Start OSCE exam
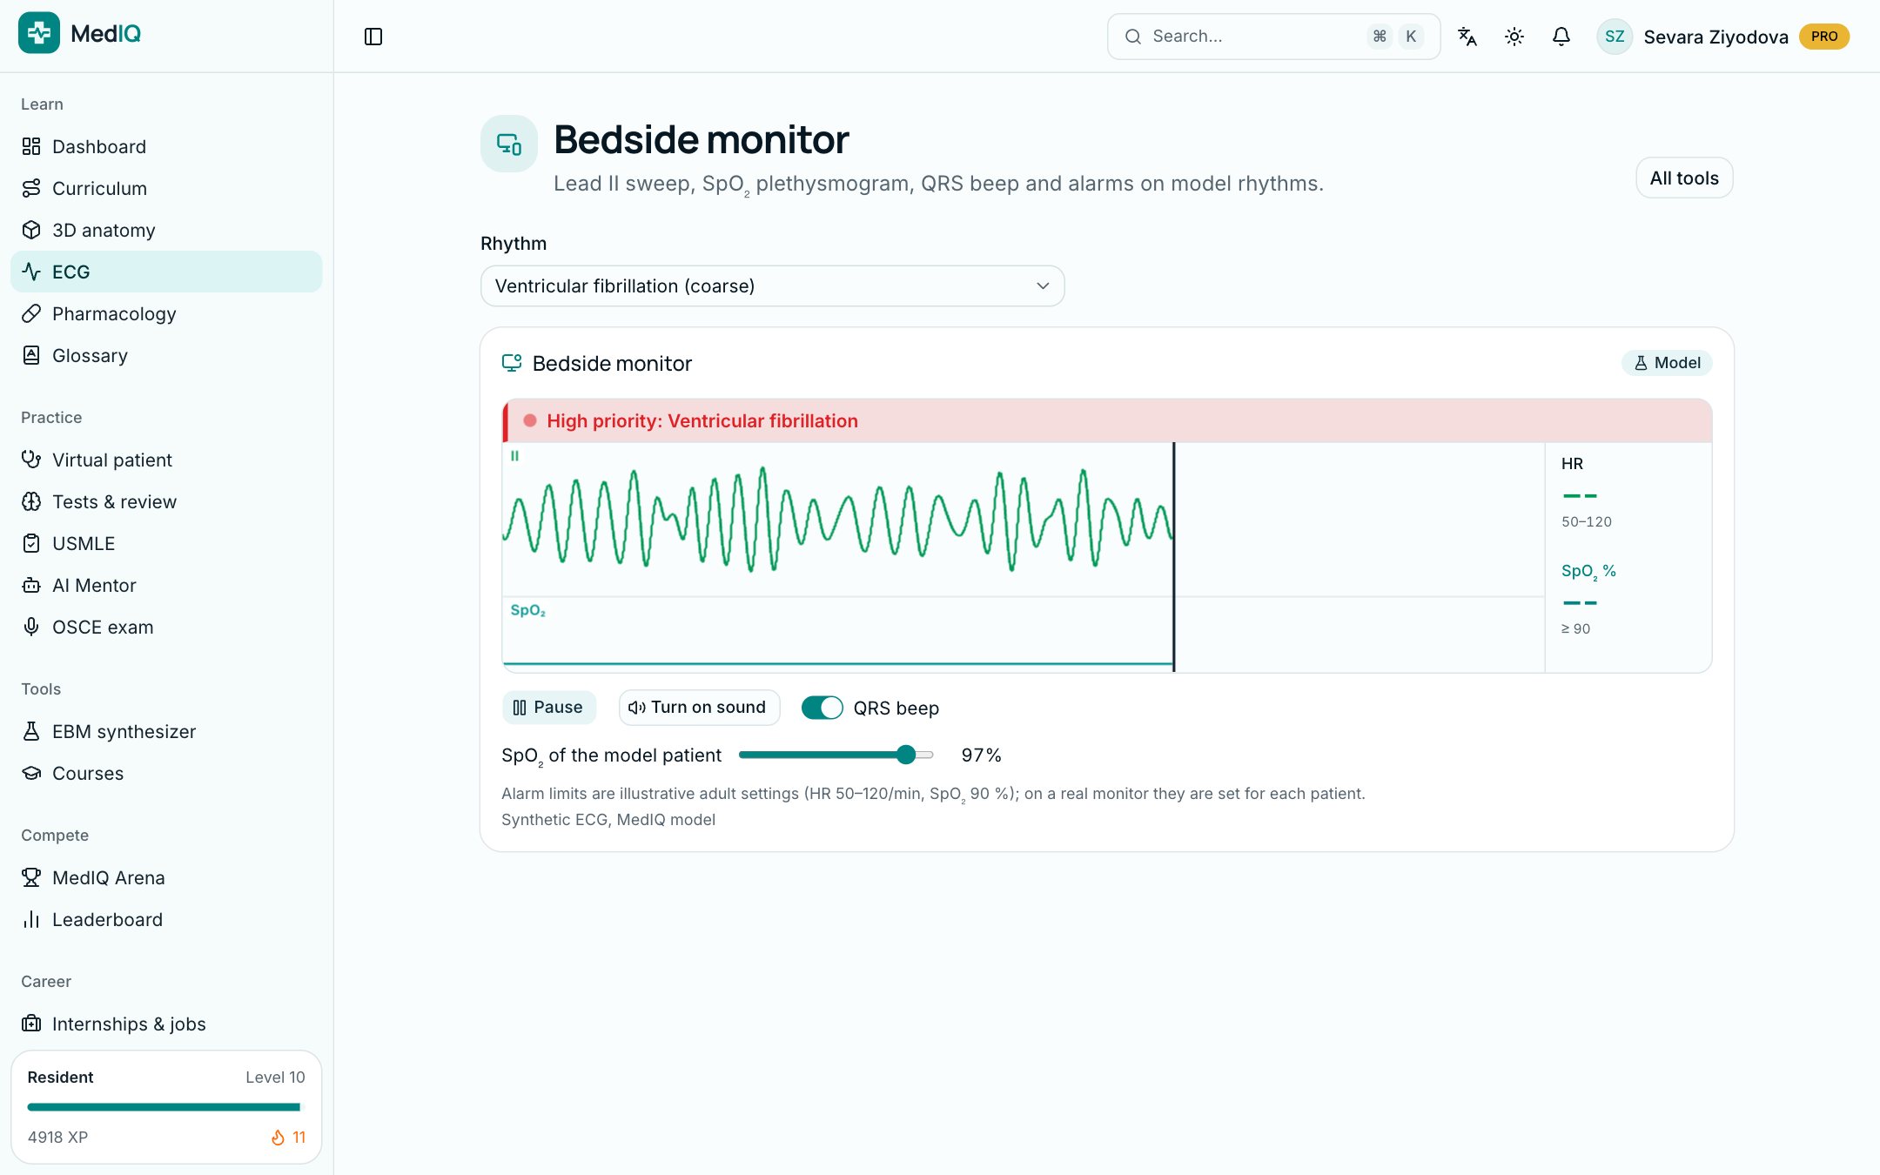The width and height of the screenshot is (1880, 1175). (x=166, y=627)
